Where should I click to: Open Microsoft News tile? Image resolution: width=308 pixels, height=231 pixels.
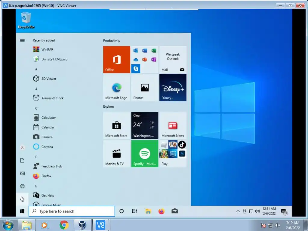pyautogui.click(x=173, y=125)
